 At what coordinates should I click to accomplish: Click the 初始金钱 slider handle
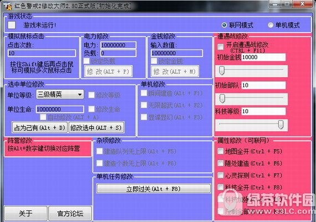222,71
